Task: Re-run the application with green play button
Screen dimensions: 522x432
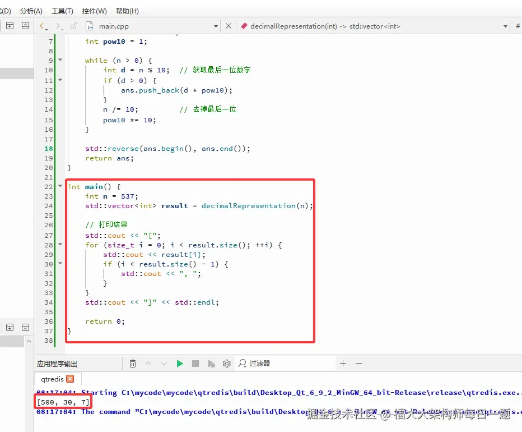Action: [x=180, y=364]
